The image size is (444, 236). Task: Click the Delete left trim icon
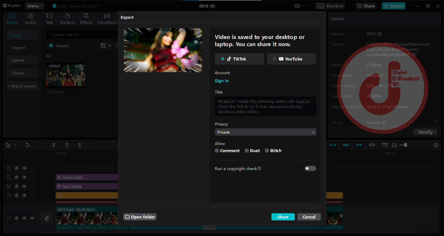pos(67,145)
